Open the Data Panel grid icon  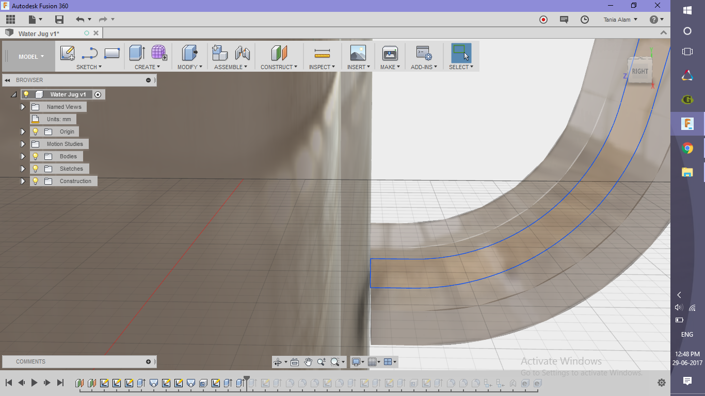point(10,20)
